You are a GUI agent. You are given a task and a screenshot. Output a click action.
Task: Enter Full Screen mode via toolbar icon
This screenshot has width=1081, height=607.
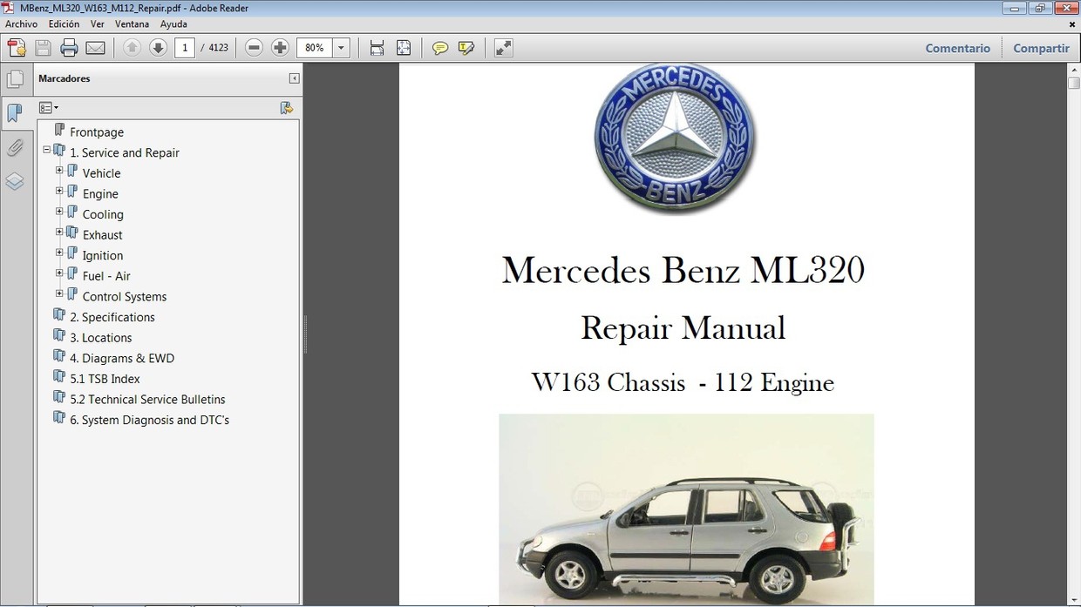503,48
